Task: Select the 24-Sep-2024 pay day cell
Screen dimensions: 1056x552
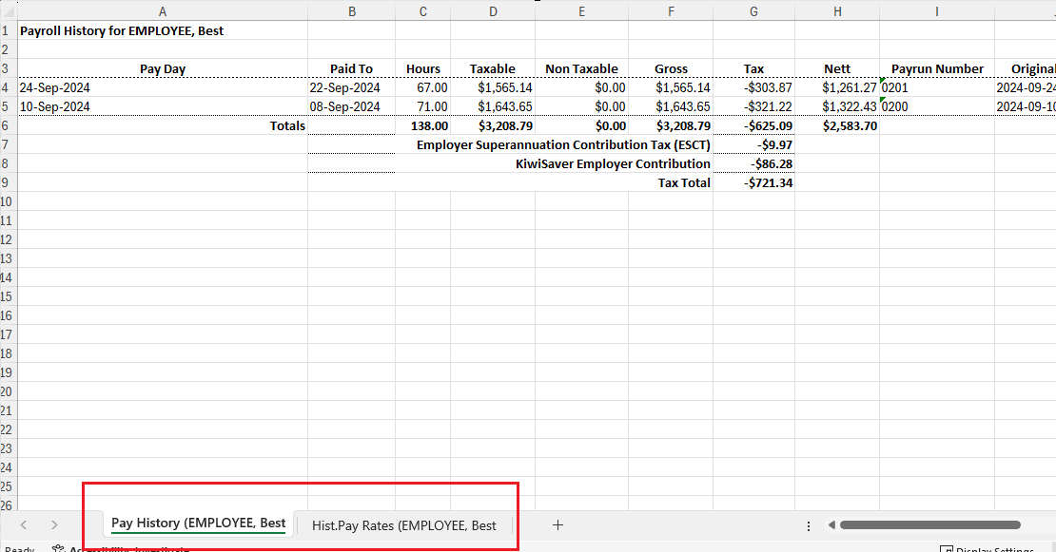Action: click(x=163, y=87)
